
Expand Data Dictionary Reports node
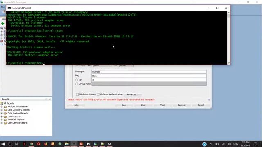[2, 110]
